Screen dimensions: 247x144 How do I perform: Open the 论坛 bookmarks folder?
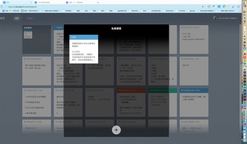[x=85, y=11]
